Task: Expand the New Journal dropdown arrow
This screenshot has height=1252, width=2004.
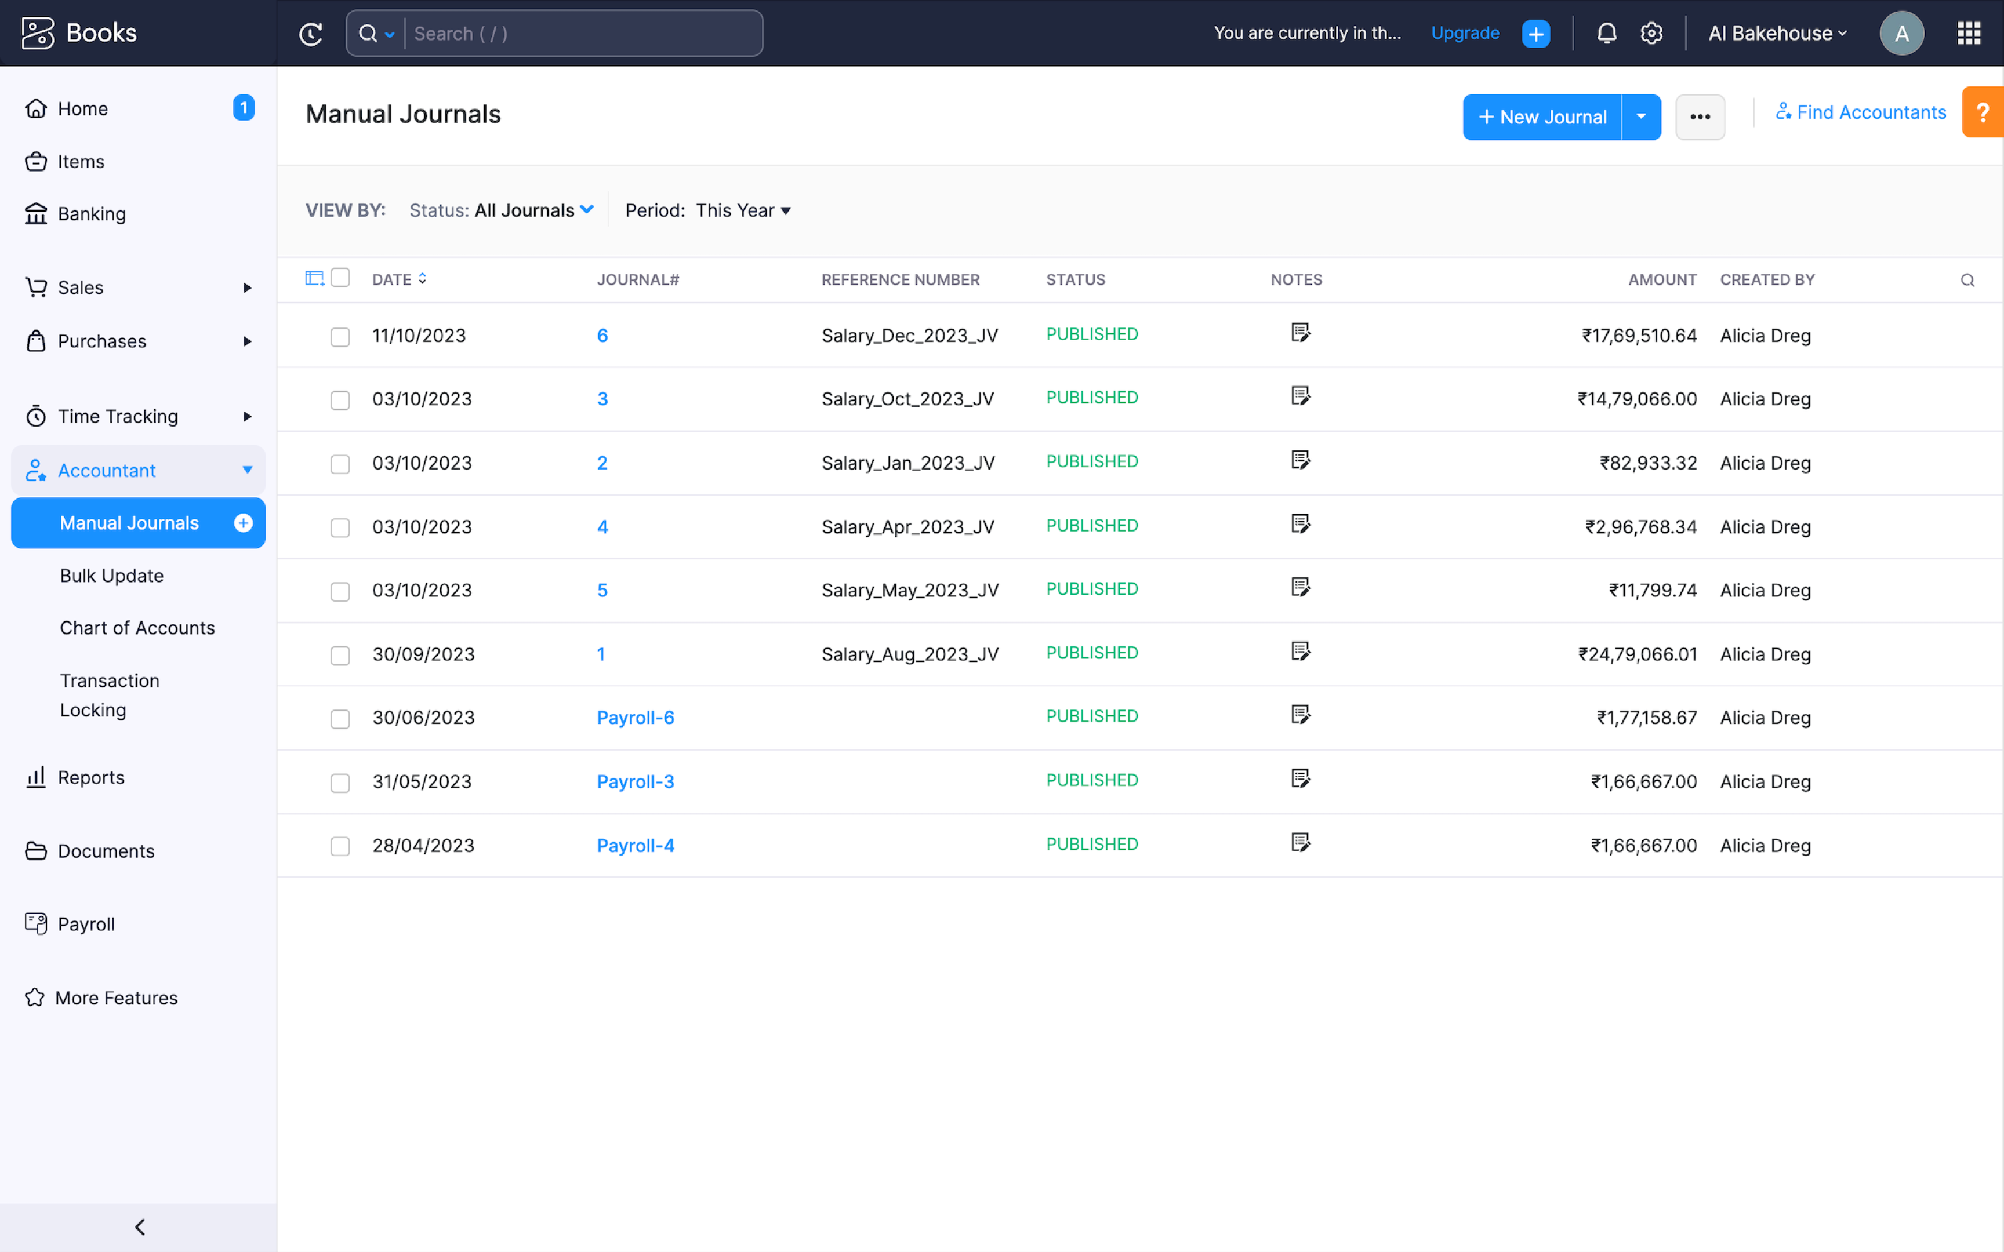Action: [x=1640, y=117]
